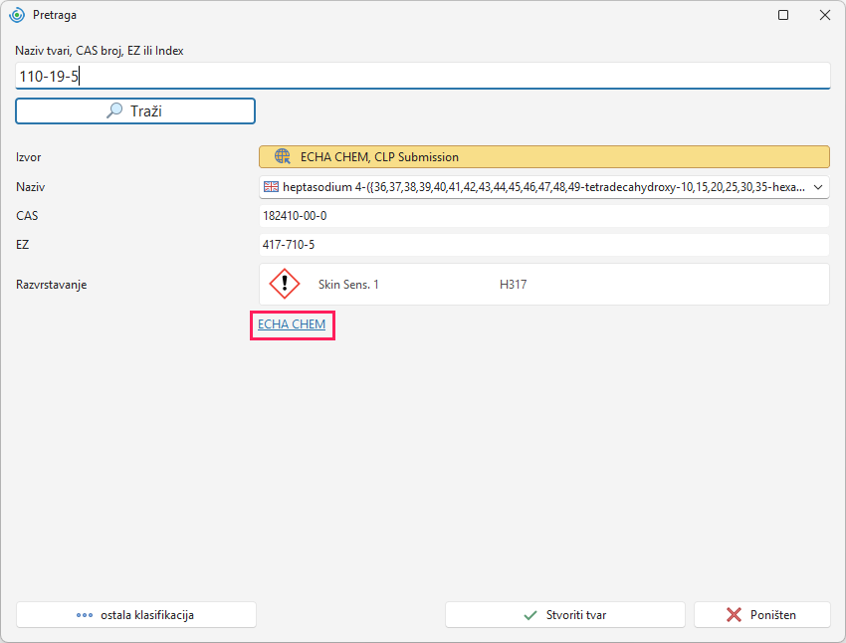
Task: Click the EZ field showing 417-710-5
Action: pyautogui.click(x=543, y=245)
